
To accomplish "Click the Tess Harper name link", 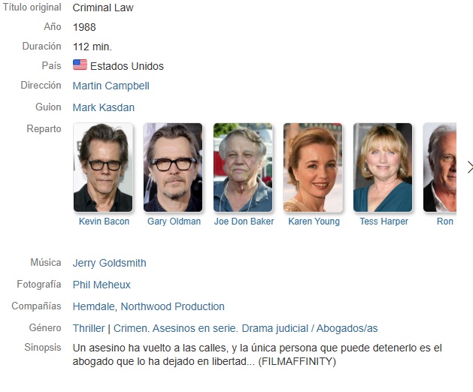I will pos(384,222).
